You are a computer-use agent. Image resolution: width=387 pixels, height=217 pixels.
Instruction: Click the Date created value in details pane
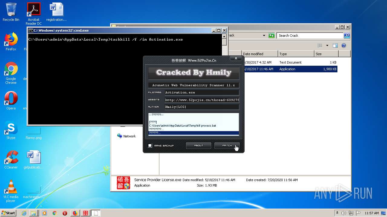click(282, 180)
